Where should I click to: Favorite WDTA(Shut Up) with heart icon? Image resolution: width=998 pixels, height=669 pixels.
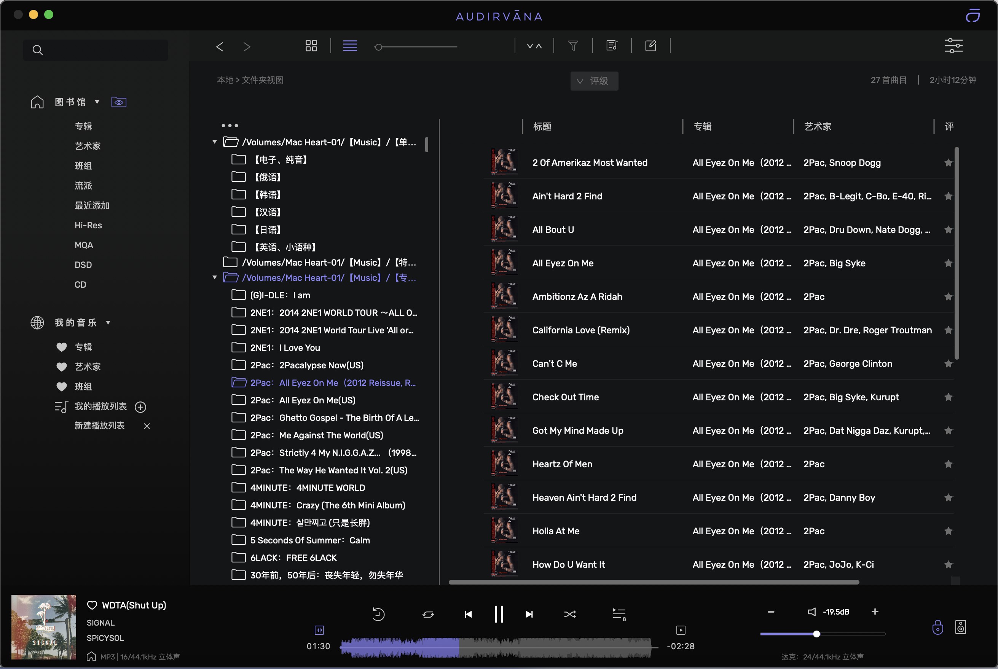click(x=92, y=605)
